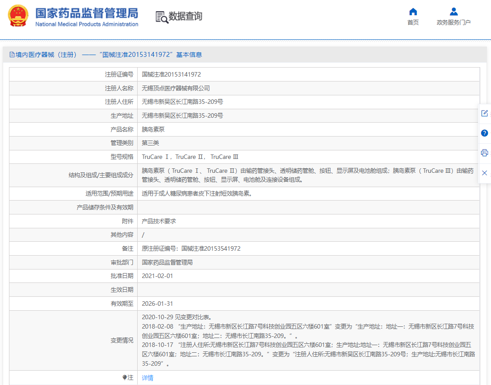Select product name 胰岛素泵

point(153,129)
